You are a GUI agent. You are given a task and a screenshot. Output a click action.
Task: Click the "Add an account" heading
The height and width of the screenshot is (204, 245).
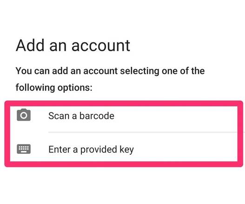[73, 46]
